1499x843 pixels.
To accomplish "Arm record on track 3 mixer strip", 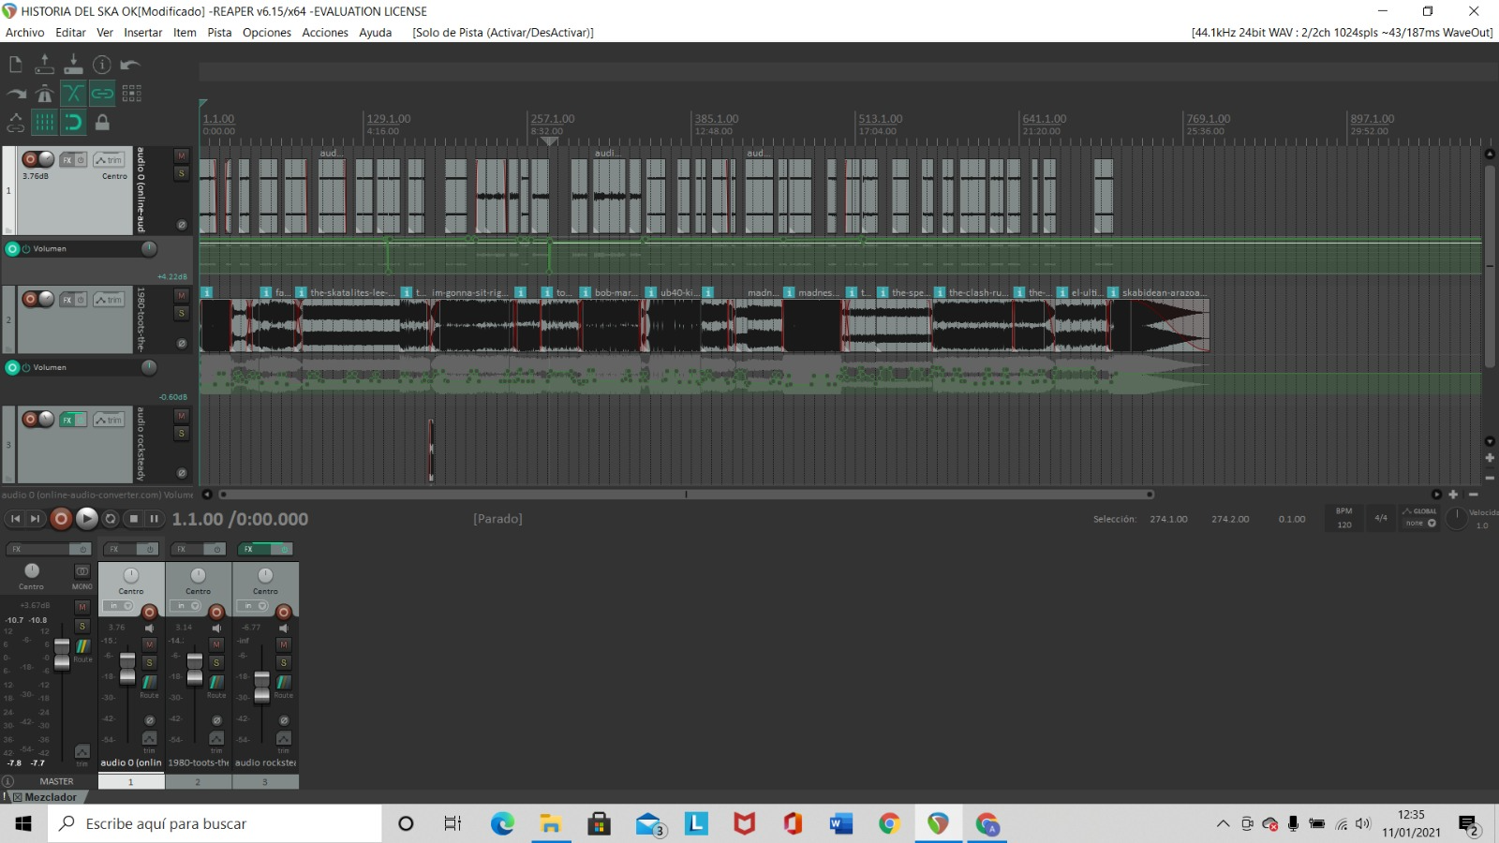I will point(283,612).
